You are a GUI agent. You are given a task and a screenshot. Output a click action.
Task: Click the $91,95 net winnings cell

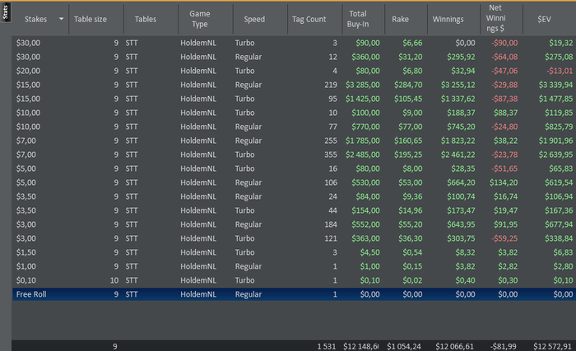tap(505, 224)
